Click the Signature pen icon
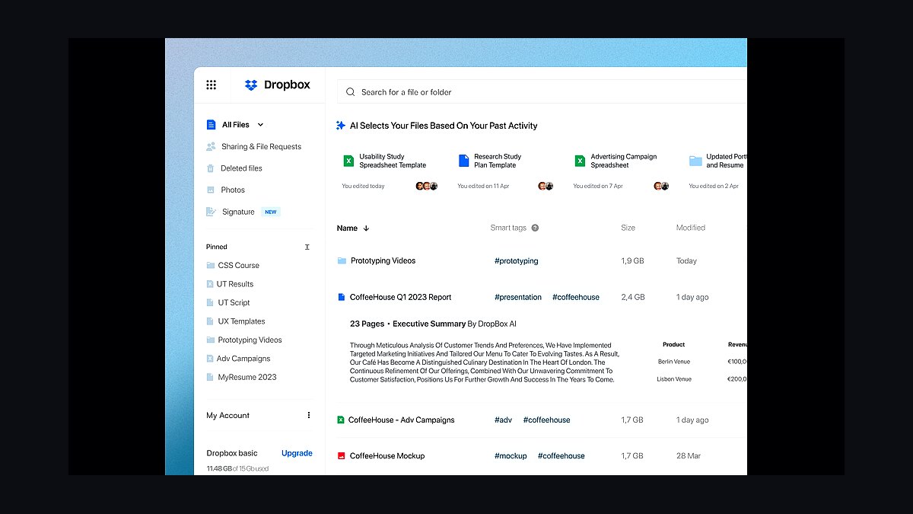 pyautogui.click(x=212, y=212)
